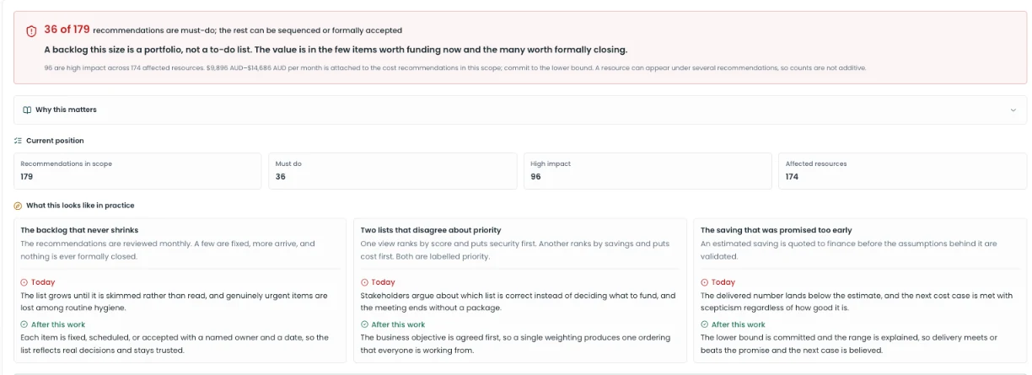Viewport: 1032px width, 375px height.
Task: Expand the Why this matters chevron
Action: click(x=1013, y=110)
